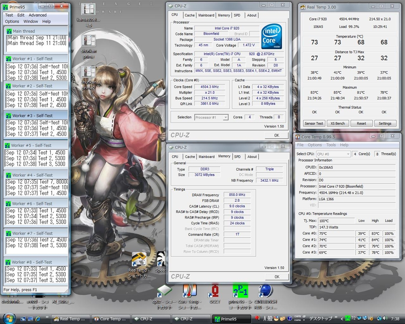Screen dimensions: 405x324
Task: Click Real Temp Settings button
Action: pos(385,123)
